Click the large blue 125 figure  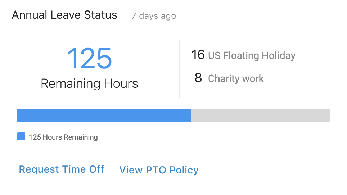coord(89,58)
